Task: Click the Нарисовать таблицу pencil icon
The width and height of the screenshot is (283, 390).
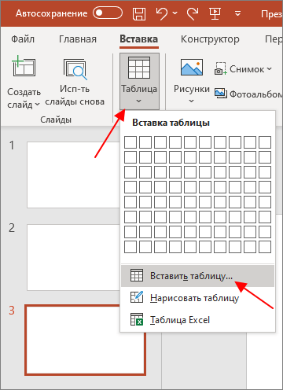Action: (x=137, y=296)
